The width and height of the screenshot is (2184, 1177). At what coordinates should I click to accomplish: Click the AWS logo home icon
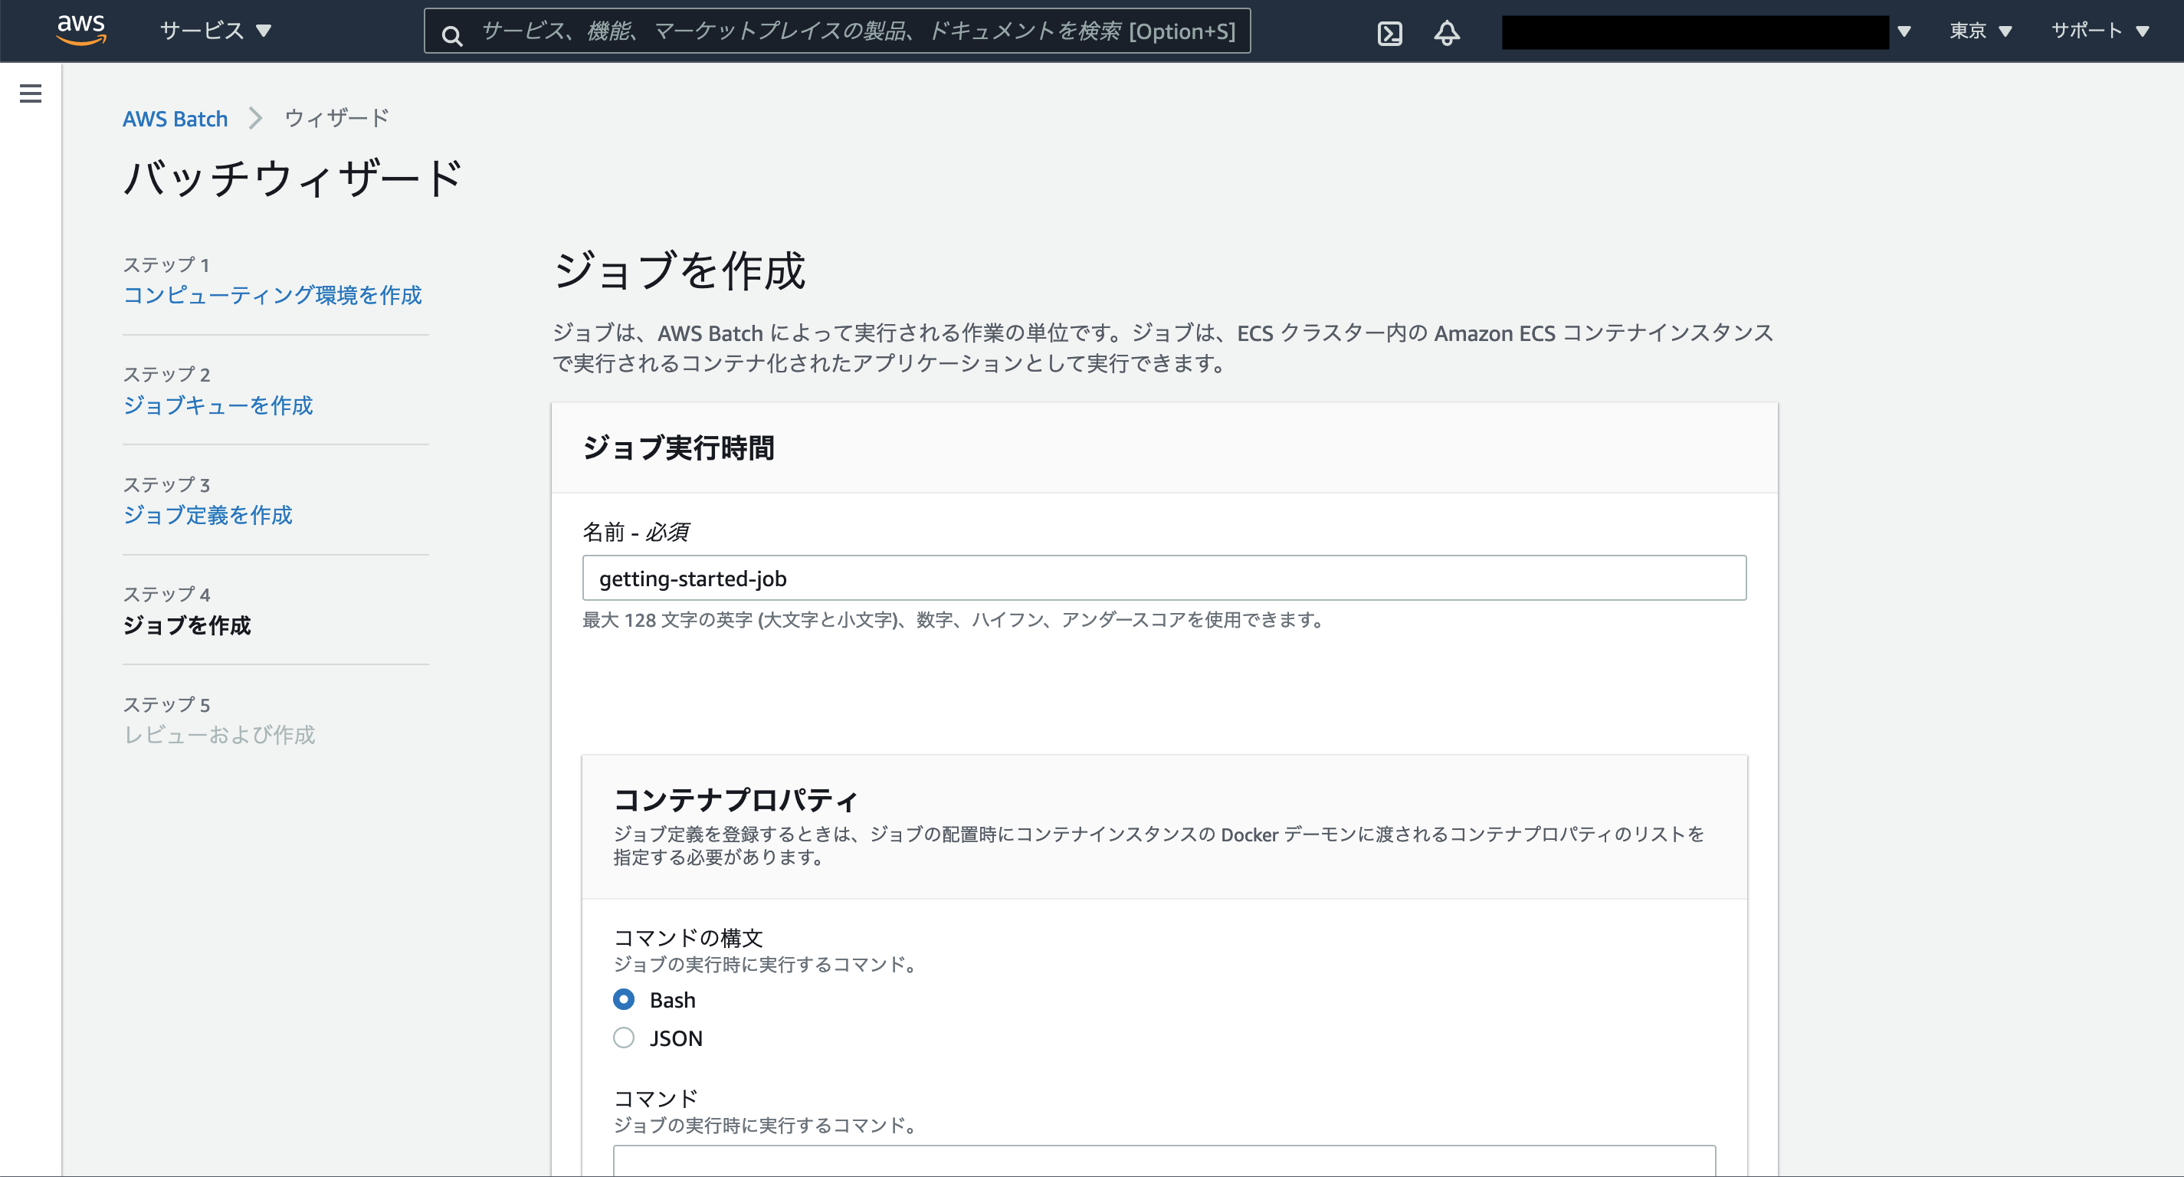point(81,30)
